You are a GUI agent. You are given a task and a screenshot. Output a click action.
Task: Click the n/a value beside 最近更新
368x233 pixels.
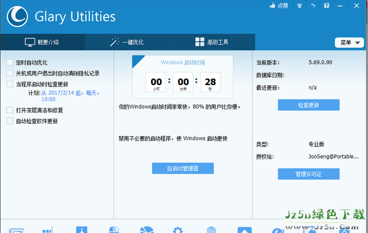coord(312,87)
